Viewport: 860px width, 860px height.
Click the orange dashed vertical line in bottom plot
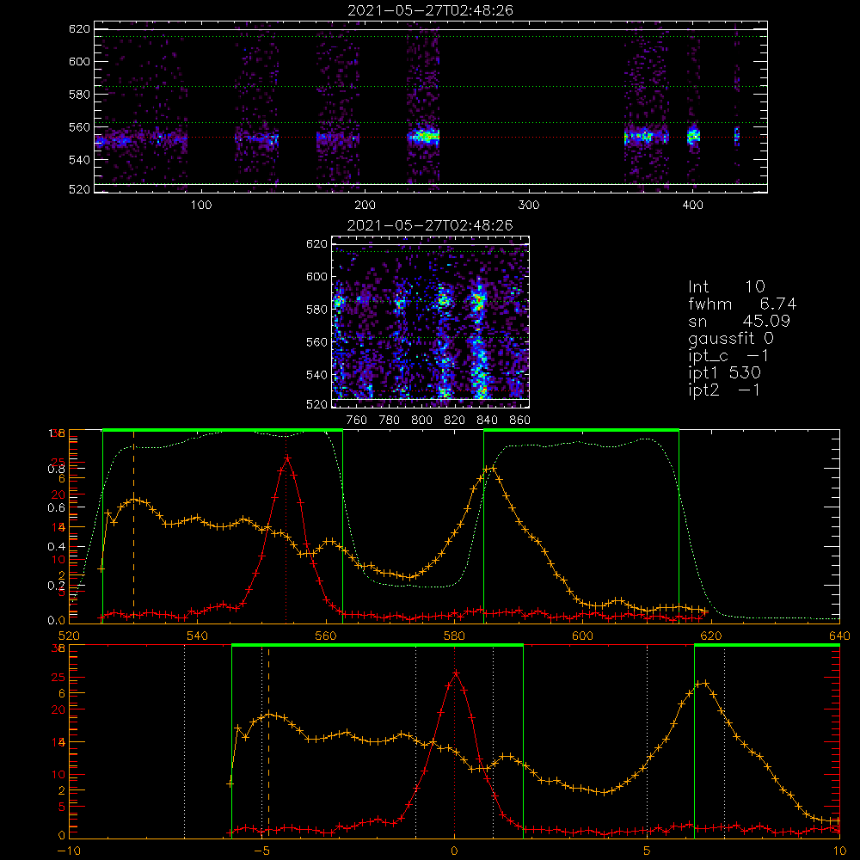(268, 741)
